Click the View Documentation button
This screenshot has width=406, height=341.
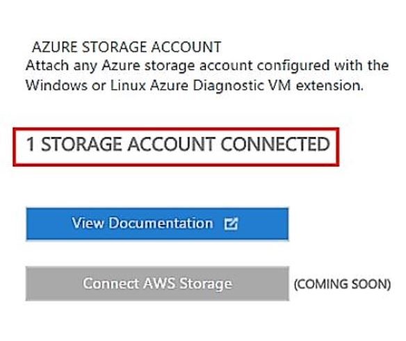[x=157, y=224]
